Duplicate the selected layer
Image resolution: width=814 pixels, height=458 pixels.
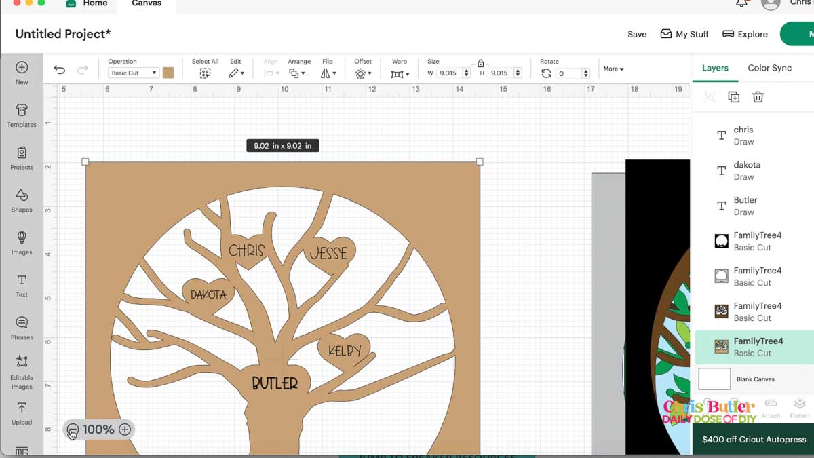click(734, 97)
